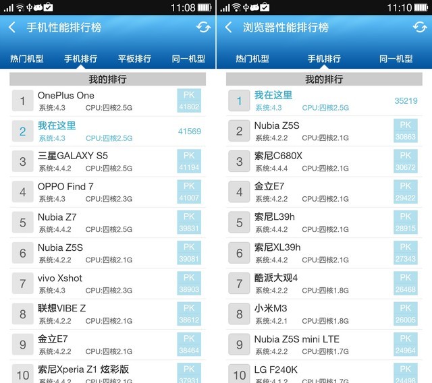Image resolution: width=432 pixels, height=383 pixels.
Task: Open 索尼L39h entry
Action: click(324, 223)
